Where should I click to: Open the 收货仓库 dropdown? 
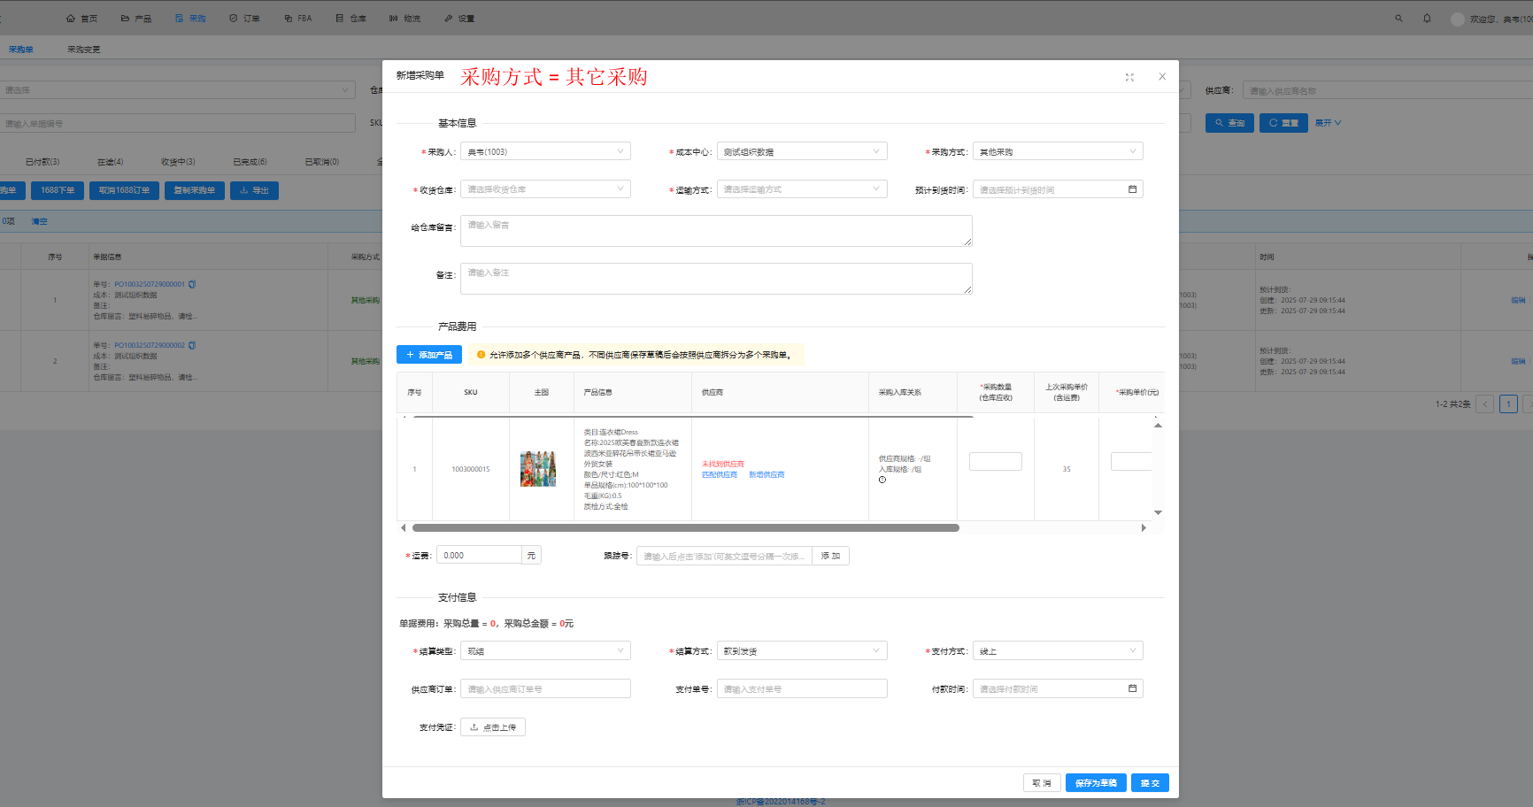[545, 189]
